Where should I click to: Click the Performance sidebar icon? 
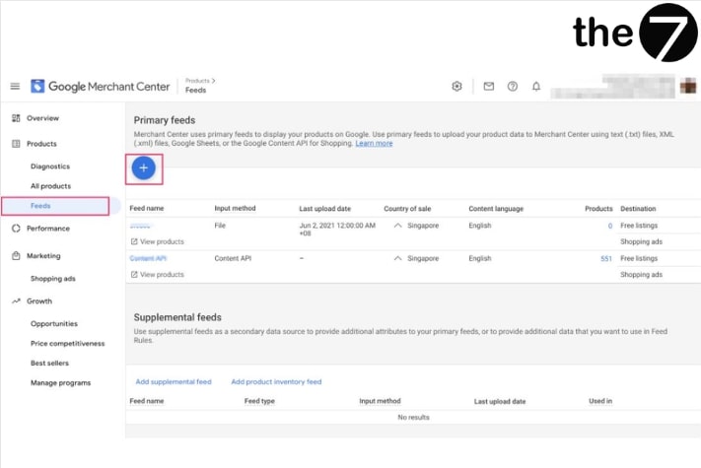coord(16,229)
